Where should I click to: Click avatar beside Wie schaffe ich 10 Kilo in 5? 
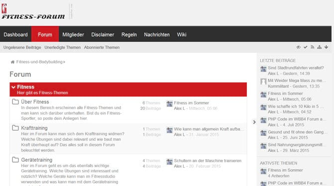coord(263,107)
